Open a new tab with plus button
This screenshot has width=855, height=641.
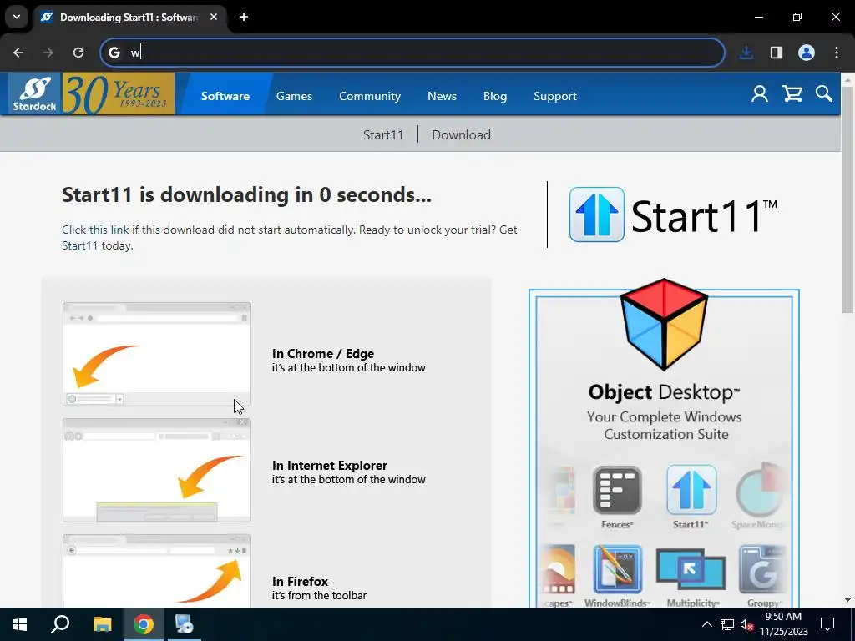[244, 17]
